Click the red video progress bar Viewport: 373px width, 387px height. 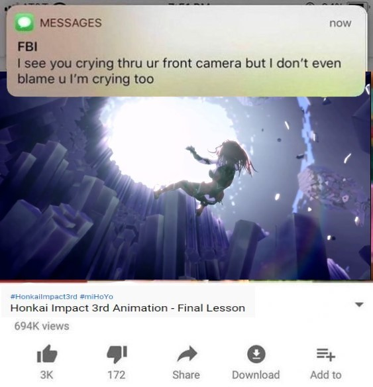pos(43,281)
